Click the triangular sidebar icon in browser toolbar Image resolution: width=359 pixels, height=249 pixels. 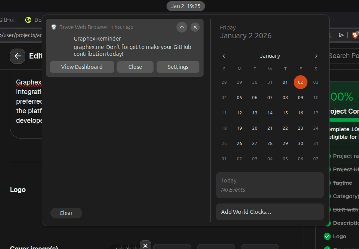(x=341, y=35)
